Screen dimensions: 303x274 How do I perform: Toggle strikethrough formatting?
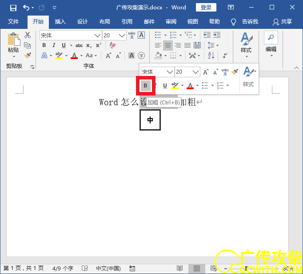click(x=79, y=45)
